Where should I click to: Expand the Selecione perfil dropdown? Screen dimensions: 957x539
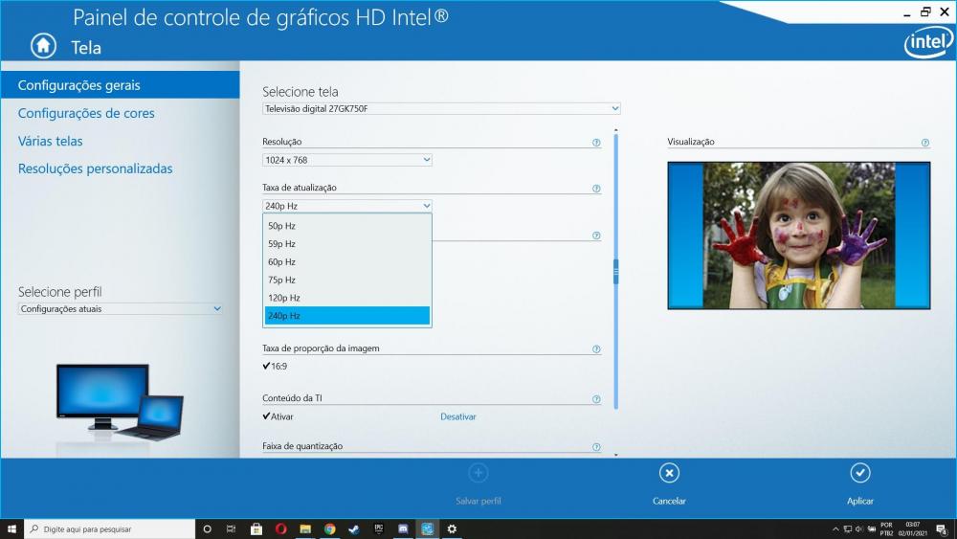coord(121,309)
